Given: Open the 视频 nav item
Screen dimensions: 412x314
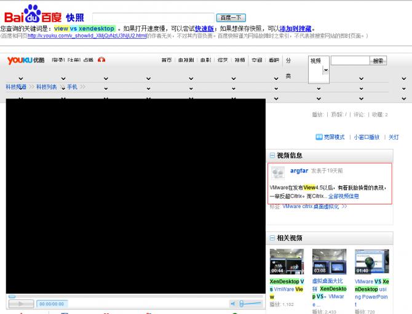Looking at the screenshot, I should 240,60.
